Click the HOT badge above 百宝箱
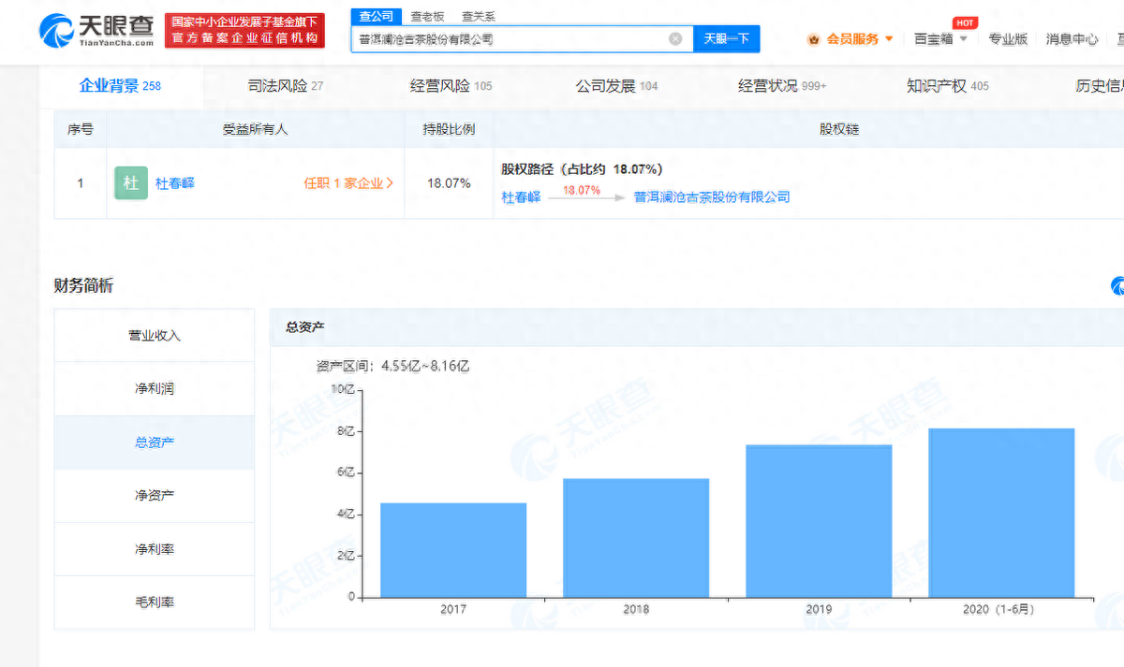The width and height of the screenshot is (1124, 667). [964, 22]
